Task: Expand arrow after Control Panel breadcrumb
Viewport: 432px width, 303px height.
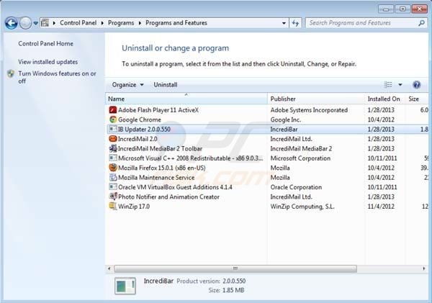Action: point(102,23)
